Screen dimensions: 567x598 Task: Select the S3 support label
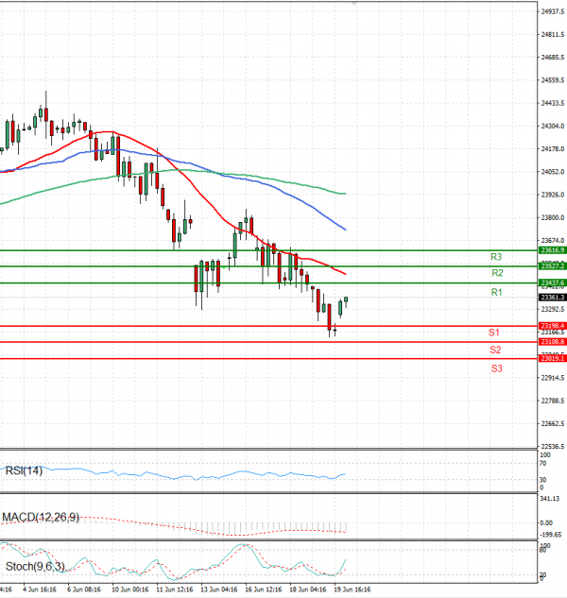pyautogui.click(x=496, y=368)
